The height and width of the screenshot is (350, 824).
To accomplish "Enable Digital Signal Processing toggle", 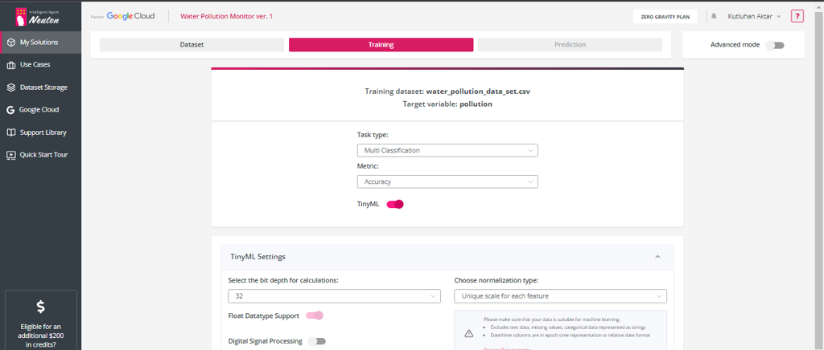I will coord(317,341).
